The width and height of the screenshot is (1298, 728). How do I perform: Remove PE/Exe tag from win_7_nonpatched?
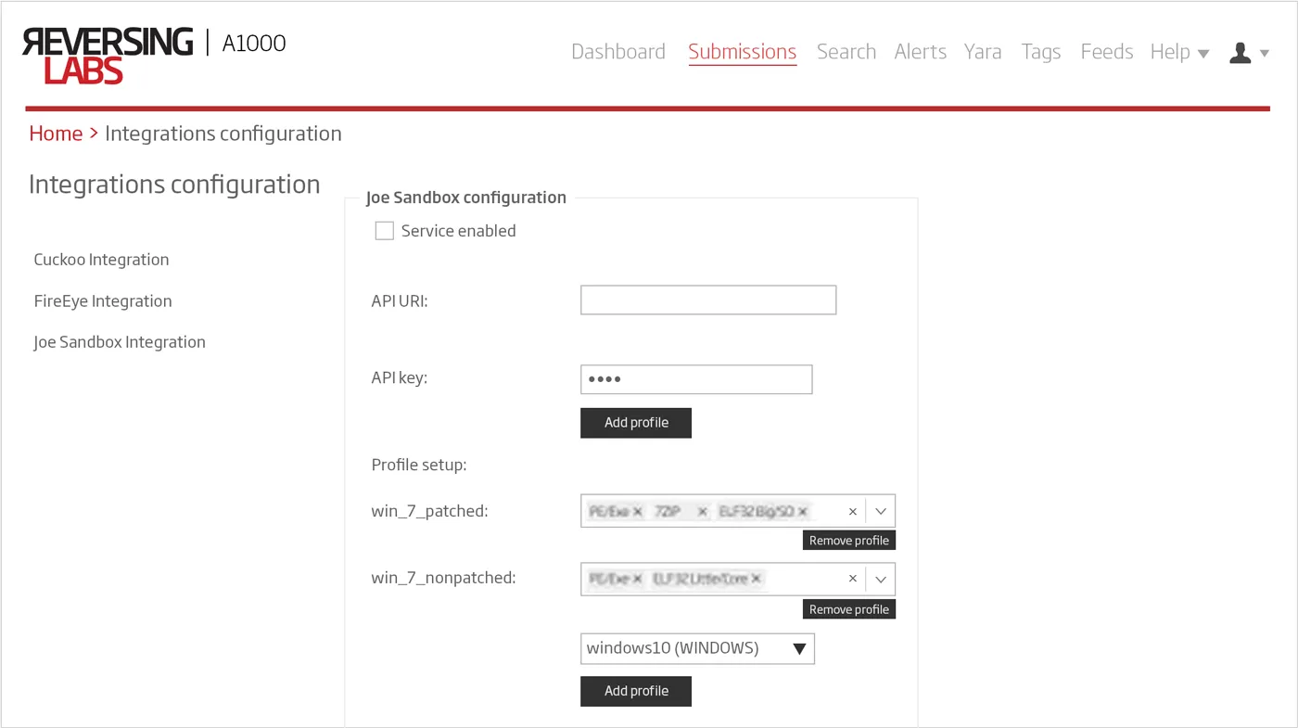[x=638, y=580]
